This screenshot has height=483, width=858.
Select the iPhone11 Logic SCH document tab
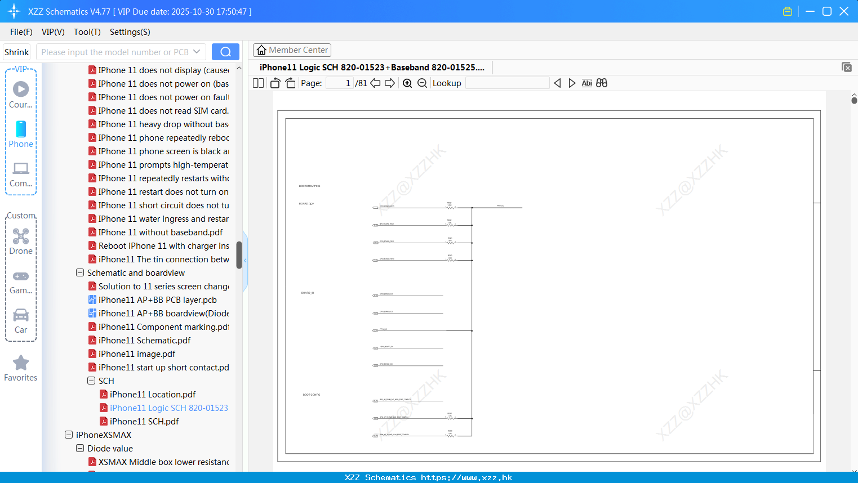coord(372,68)
